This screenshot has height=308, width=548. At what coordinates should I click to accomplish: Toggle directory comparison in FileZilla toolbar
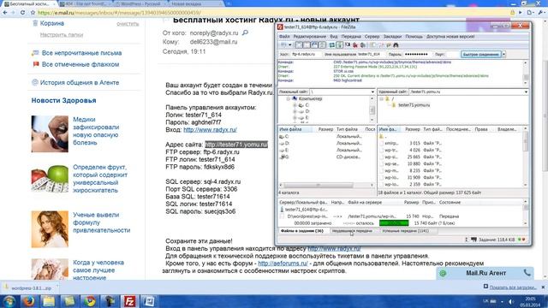pyautogui.click(x=381, y=45)
